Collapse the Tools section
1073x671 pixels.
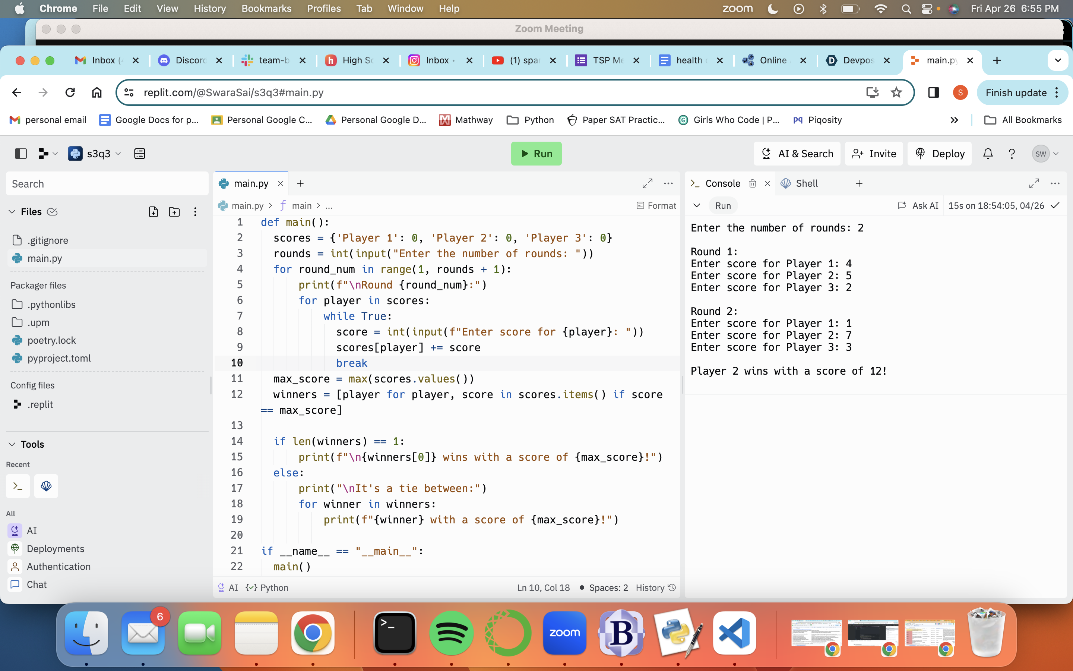click(12, 444)
